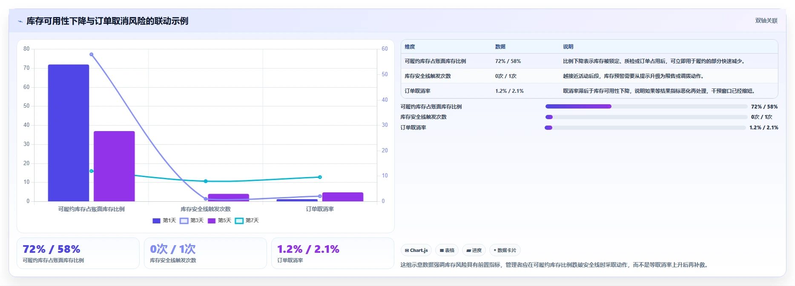The height and width of the screenshot is (286, 795).
Task: Click the 说明 column header
Action: pyautogui.click(x=568, y=47)
